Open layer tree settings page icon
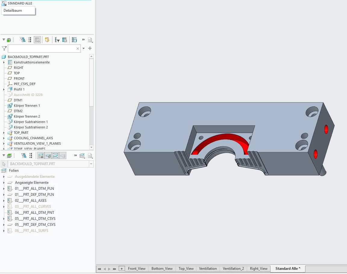This screenshot has height=274, width=347. tap(90, 156)
